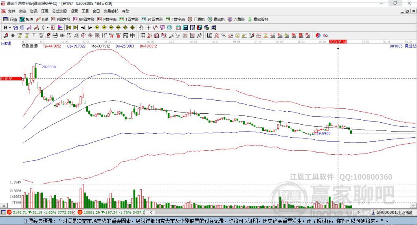Restore the inner document window
The width and height of the screenshot is (417, 225).
pos(408,11)
